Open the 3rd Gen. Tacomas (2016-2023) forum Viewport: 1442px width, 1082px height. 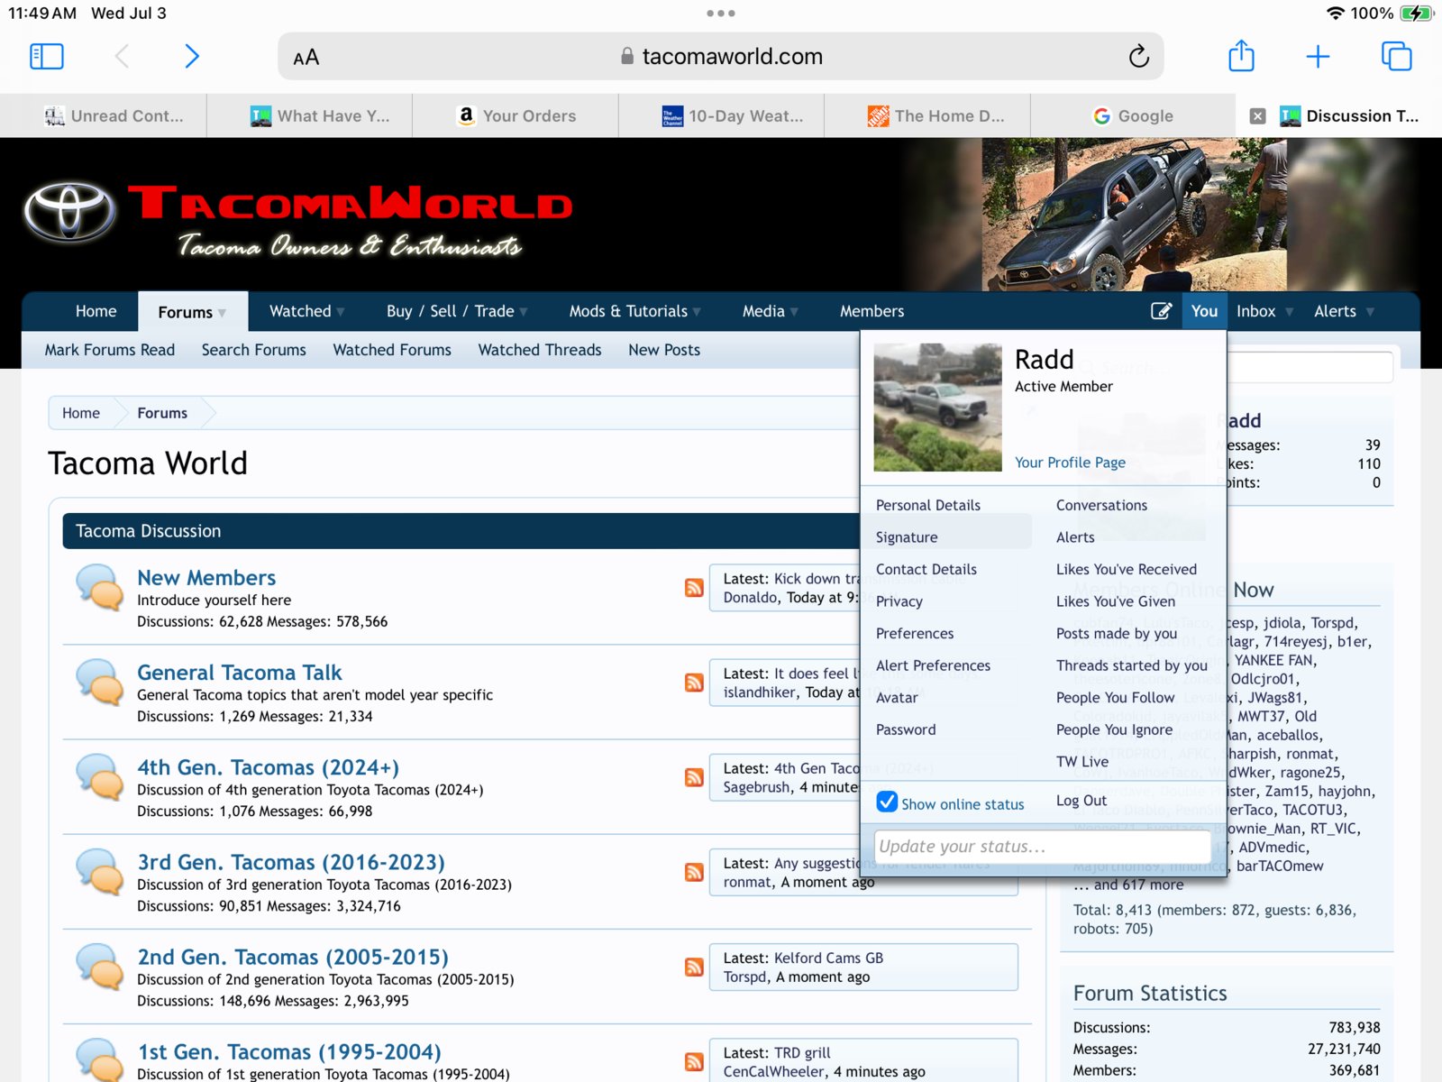click(291, 862)
